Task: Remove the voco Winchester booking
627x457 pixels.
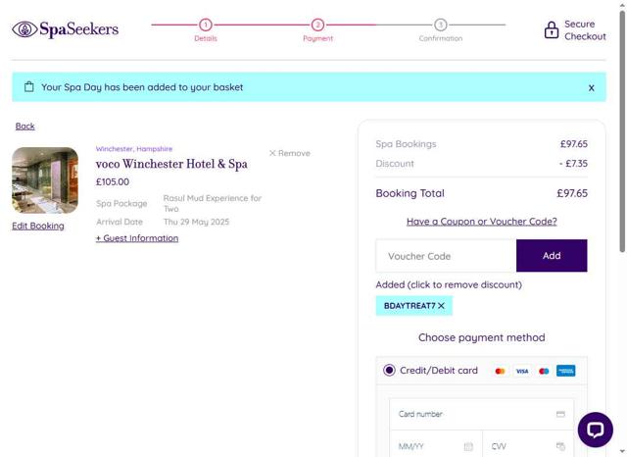Action: pos(290,153)
